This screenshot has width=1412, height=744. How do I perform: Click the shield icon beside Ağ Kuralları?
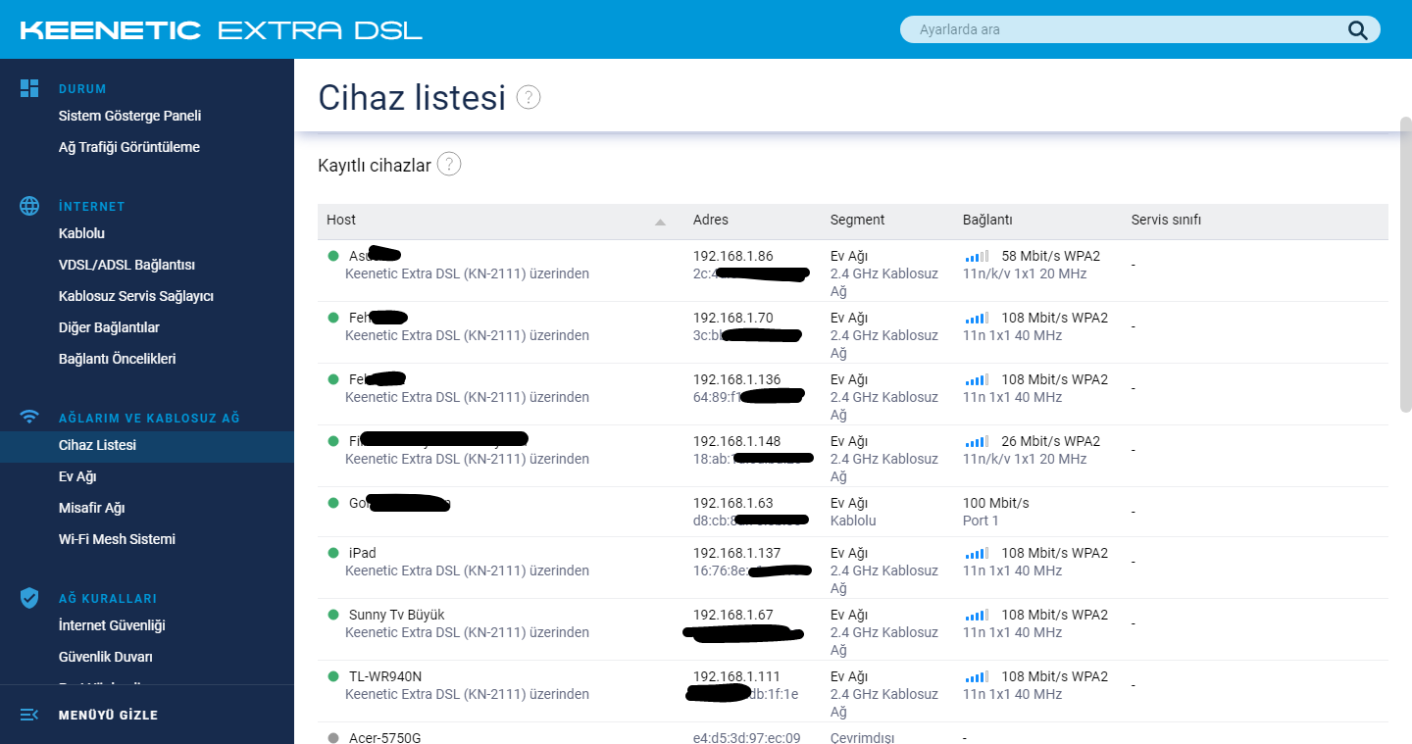pyautogui.click(x=29, y=598)
